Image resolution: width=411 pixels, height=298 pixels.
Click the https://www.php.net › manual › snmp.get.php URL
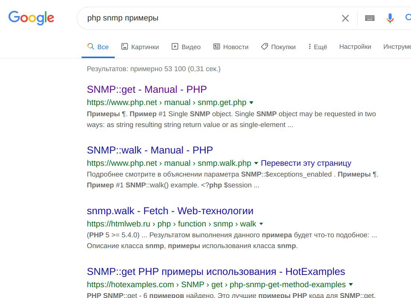tap(167, 102)
